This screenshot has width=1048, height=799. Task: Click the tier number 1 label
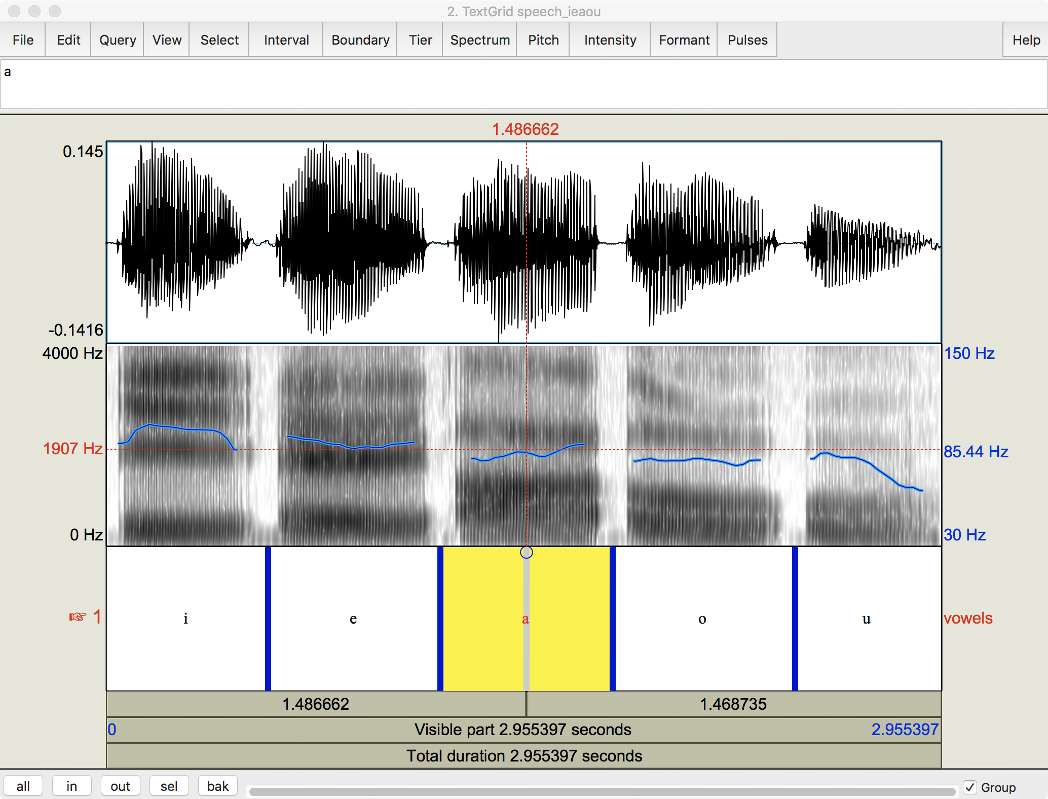tap(97, 617)
